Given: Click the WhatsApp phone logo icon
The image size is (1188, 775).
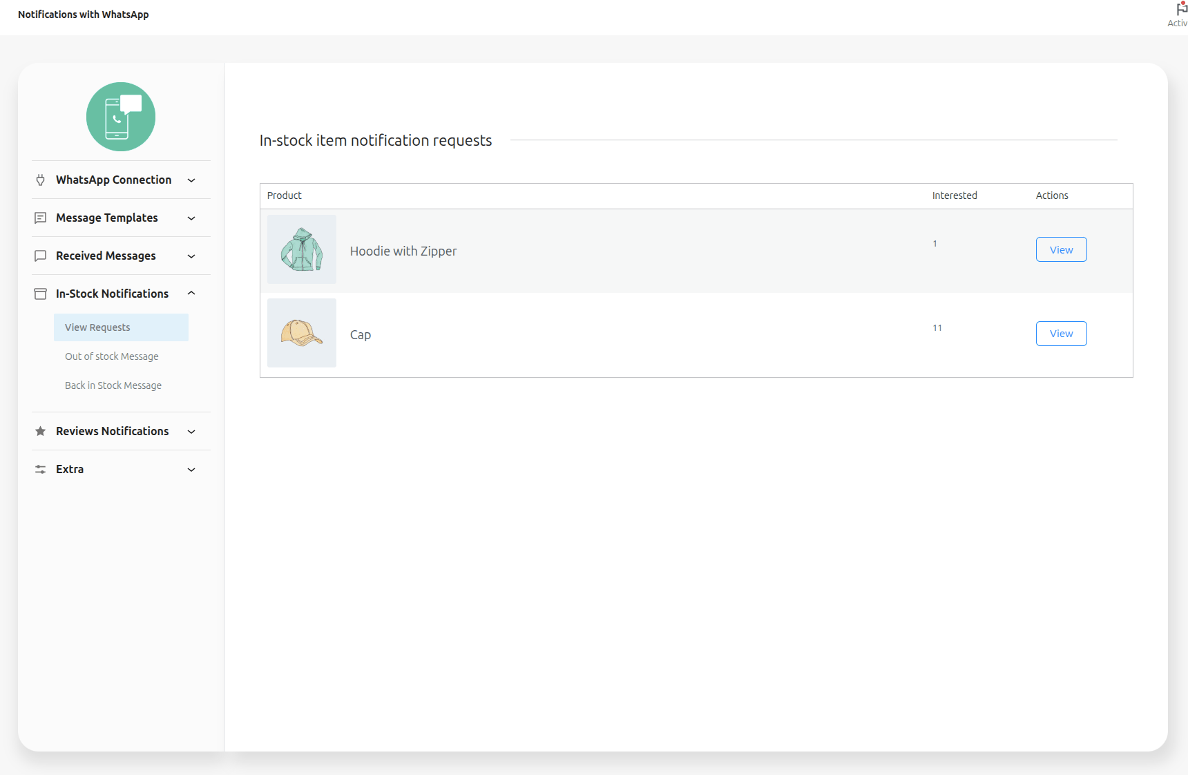Looking at the screenshot, I should point(121,117).
